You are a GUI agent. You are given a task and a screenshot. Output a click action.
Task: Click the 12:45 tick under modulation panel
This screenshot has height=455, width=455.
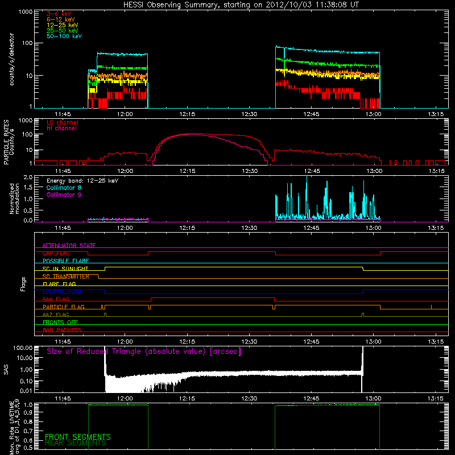(311, 228)
